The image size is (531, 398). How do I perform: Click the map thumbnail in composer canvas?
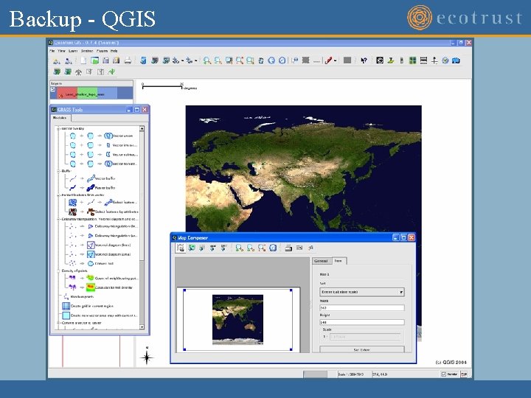coord(237,319)
